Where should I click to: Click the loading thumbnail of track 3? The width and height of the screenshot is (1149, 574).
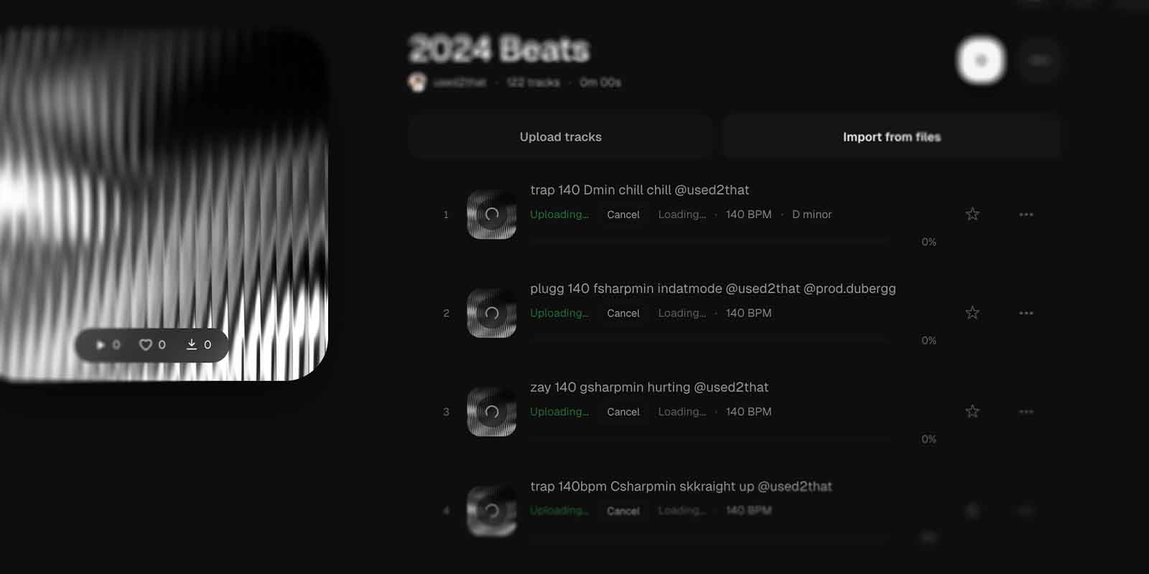point(491,412)
